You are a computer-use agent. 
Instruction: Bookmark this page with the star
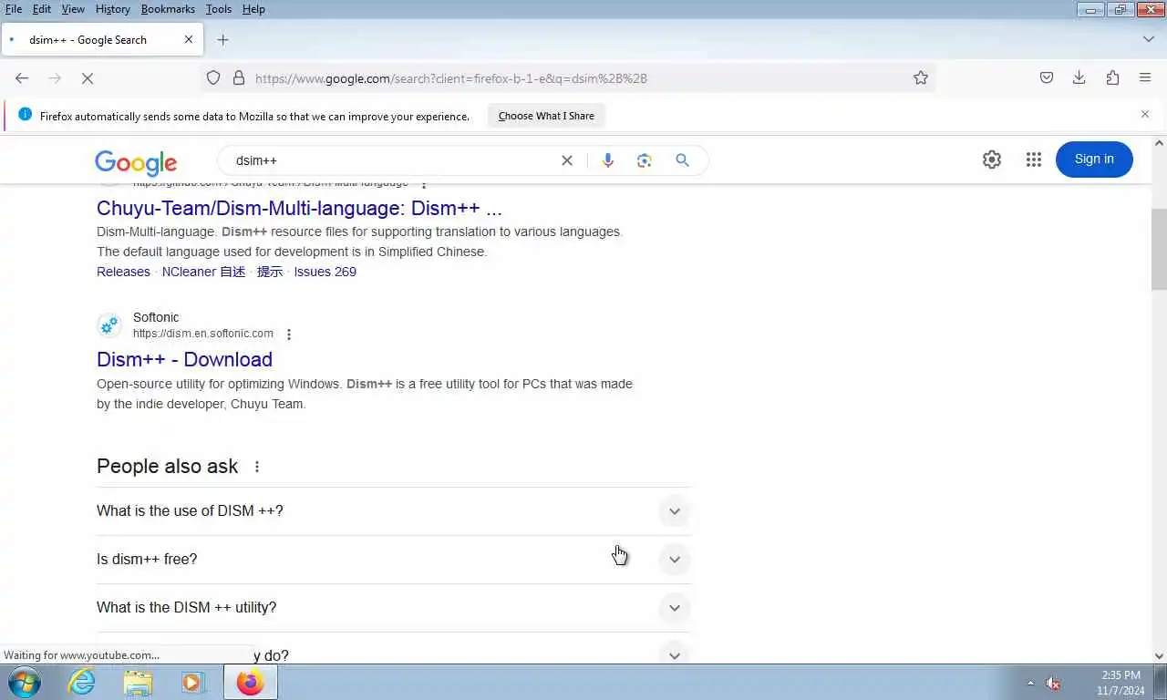click(921, 78)
